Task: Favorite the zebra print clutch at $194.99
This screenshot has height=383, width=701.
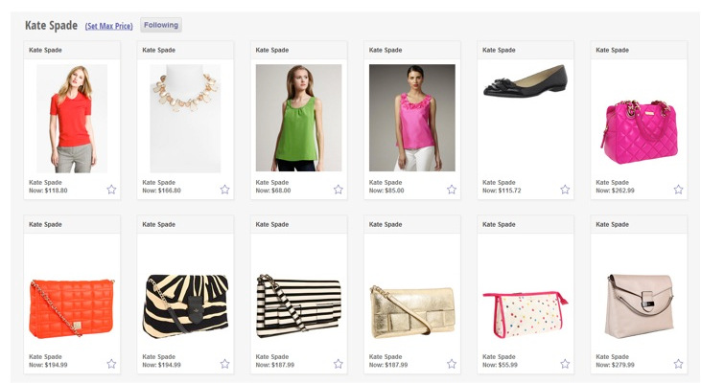Action: (x=224, y=364)
